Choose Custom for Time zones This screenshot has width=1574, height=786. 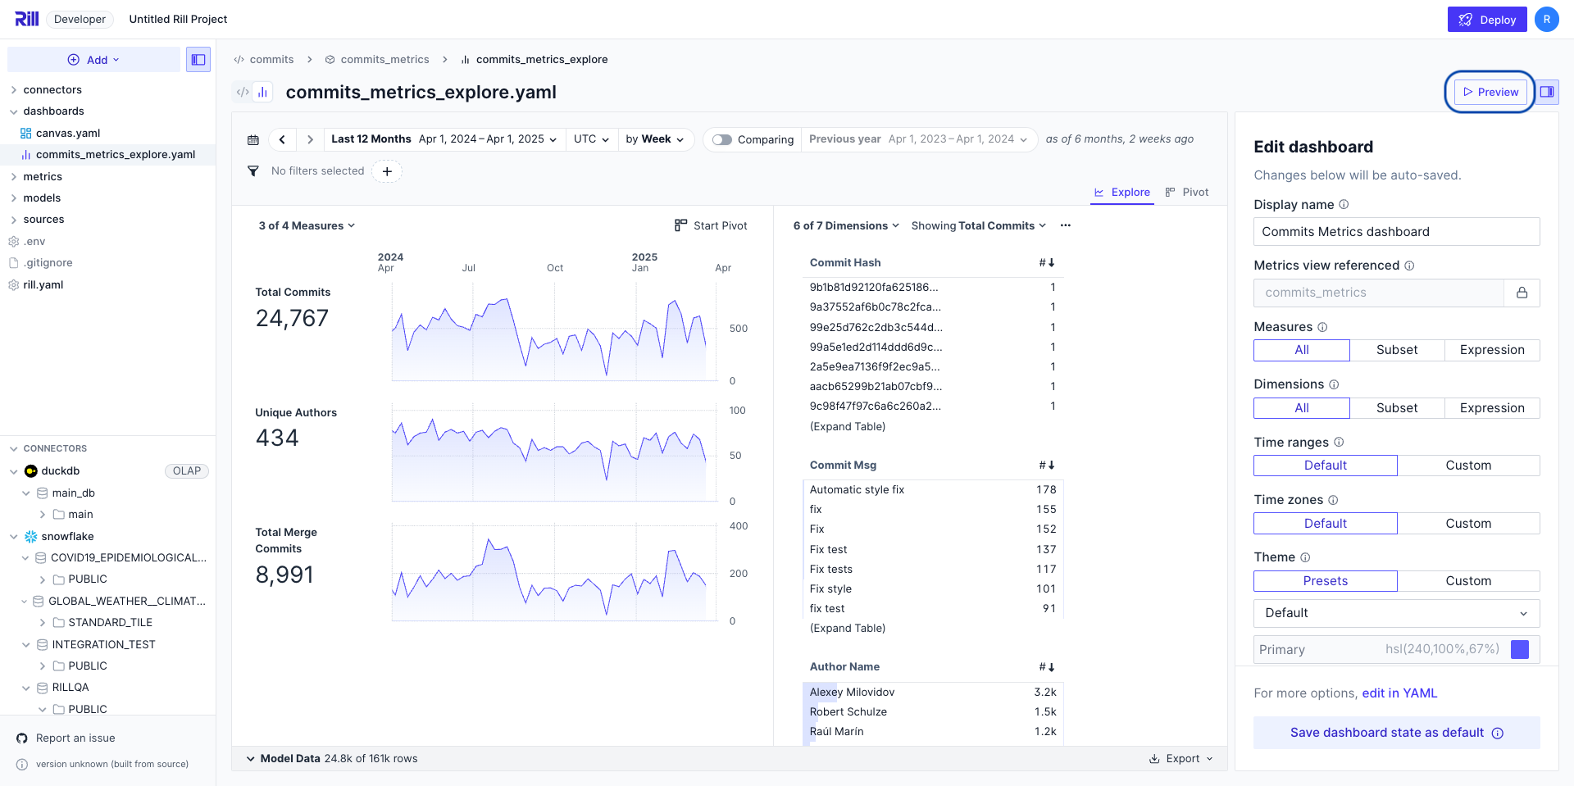click(1467, 523)
